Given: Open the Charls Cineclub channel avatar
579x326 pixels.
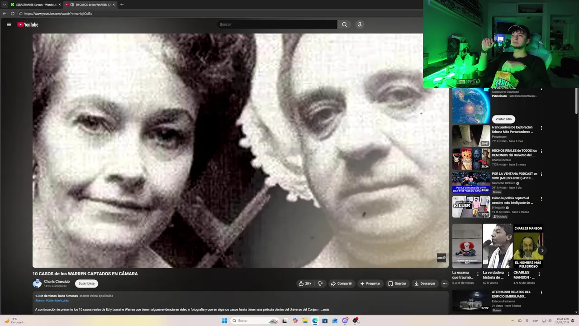Looking at the screenshot, I should (37, 283).
